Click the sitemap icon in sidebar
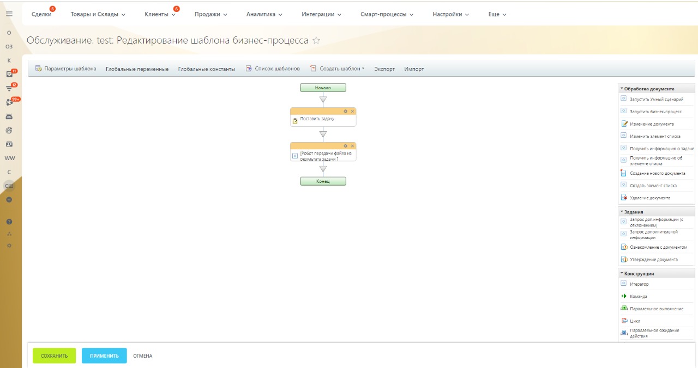This screenshot has height=368, width=698. tap(9, 234)
